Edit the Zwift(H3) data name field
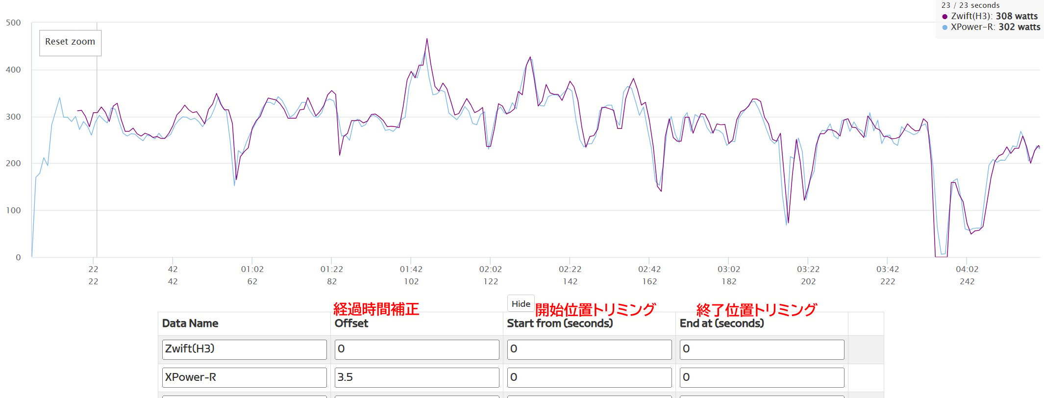This screenshot has width=1044, height=398. coord(244,349)
